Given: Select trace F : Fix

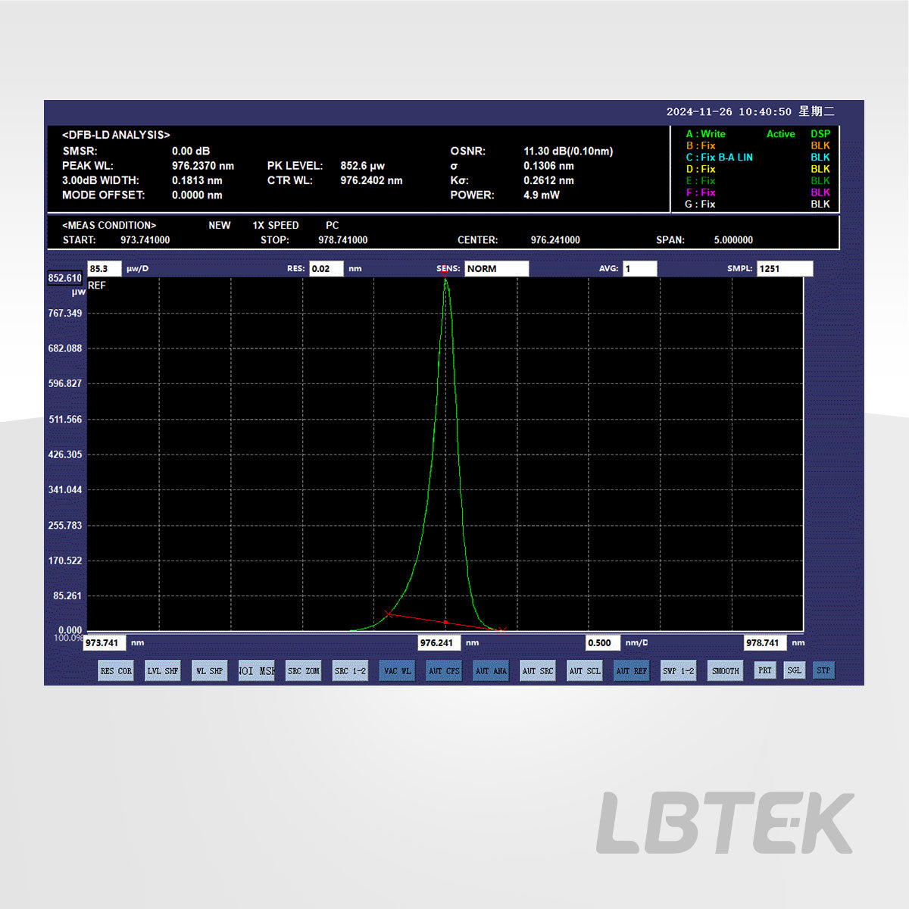Looking at the screenshot, I should 701,192.
